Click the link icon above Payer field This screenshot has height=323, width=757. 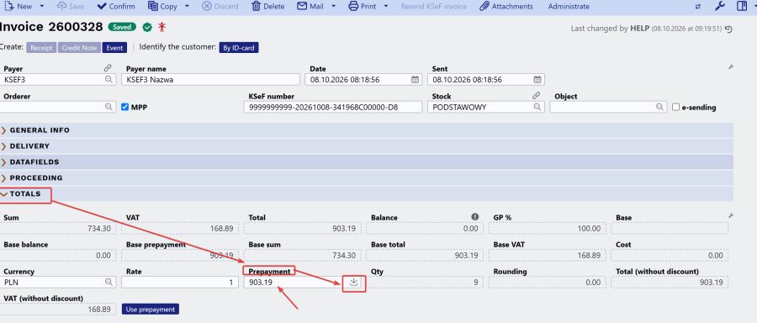click(108, 69)
